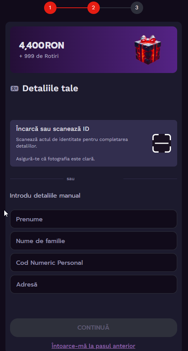
Task: Click the 'Detaliile tale' heading
Action: pos(50,89)
